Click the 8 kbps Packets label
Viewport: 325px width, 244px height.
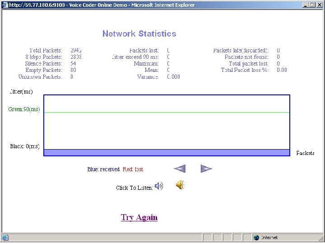(44, 57)
